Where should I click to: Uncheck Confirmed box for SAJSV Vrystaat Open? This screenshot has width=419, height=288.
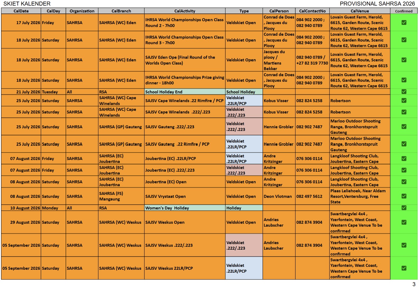click(404, 196)
